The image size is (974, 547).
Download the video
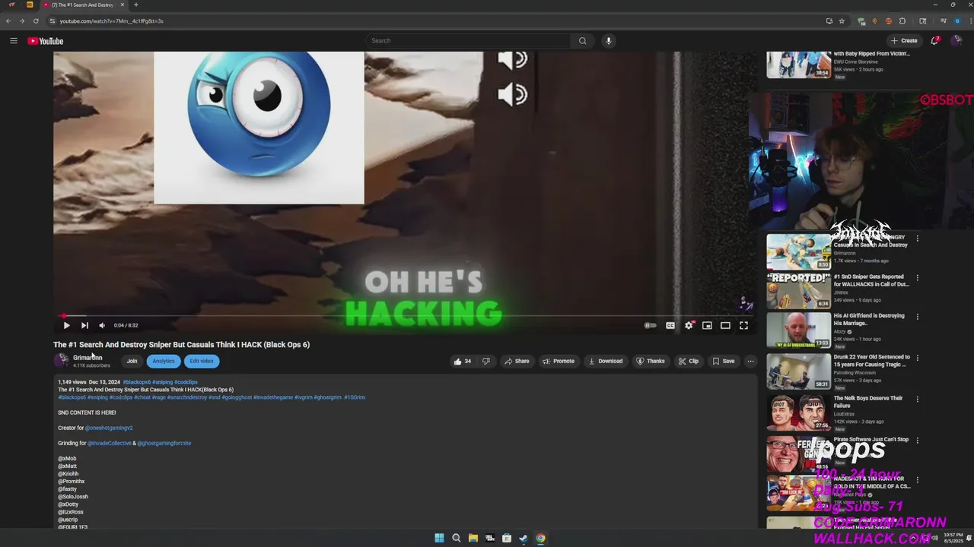point(605,362)
